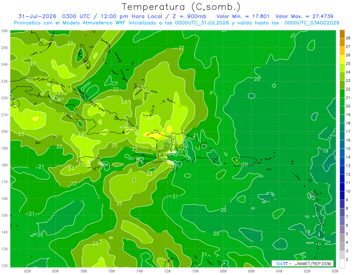This screenshot has width=356, height=275.
Task: Click longitude axis label "62W"
Action: click(x=307, y=271)
